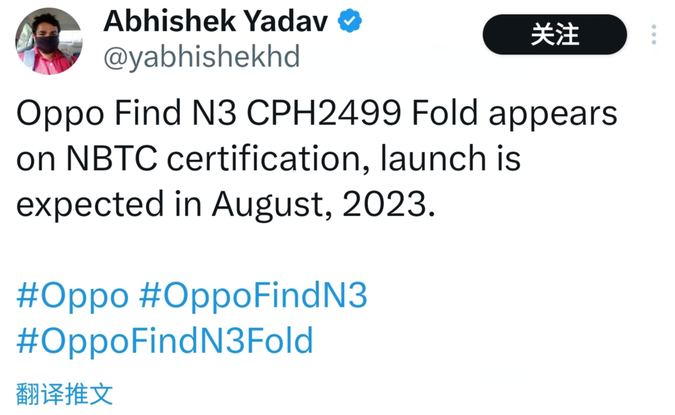This screenshot has width=675, height=415.
Task: Open the three-dot more options menu
Action: pos(654,34)
